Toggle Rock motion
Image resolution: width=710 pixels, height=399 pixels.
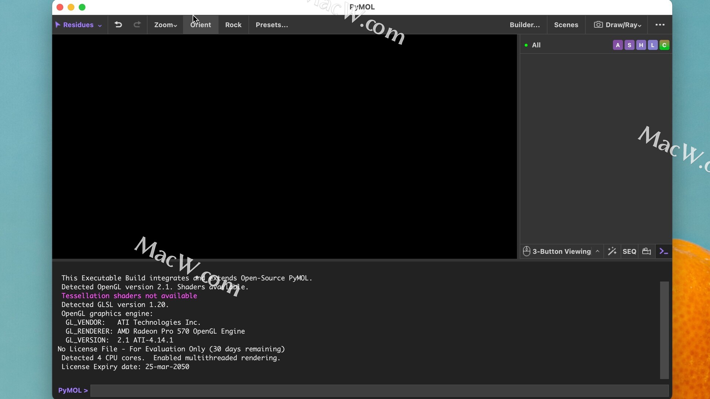(233, 25)
